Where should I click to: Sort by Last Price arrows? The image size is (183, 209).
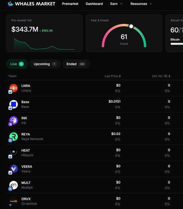[x=120, y=76]
